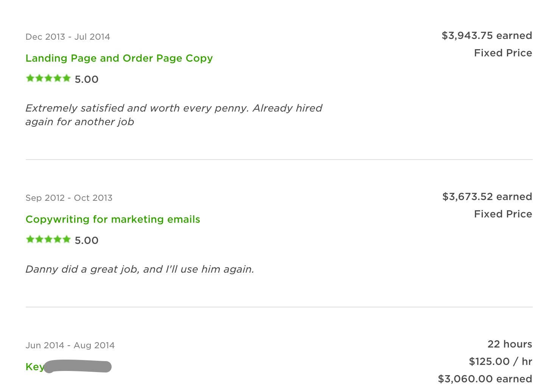Click the $3,060.00 earned amount

tap(485, 379)
